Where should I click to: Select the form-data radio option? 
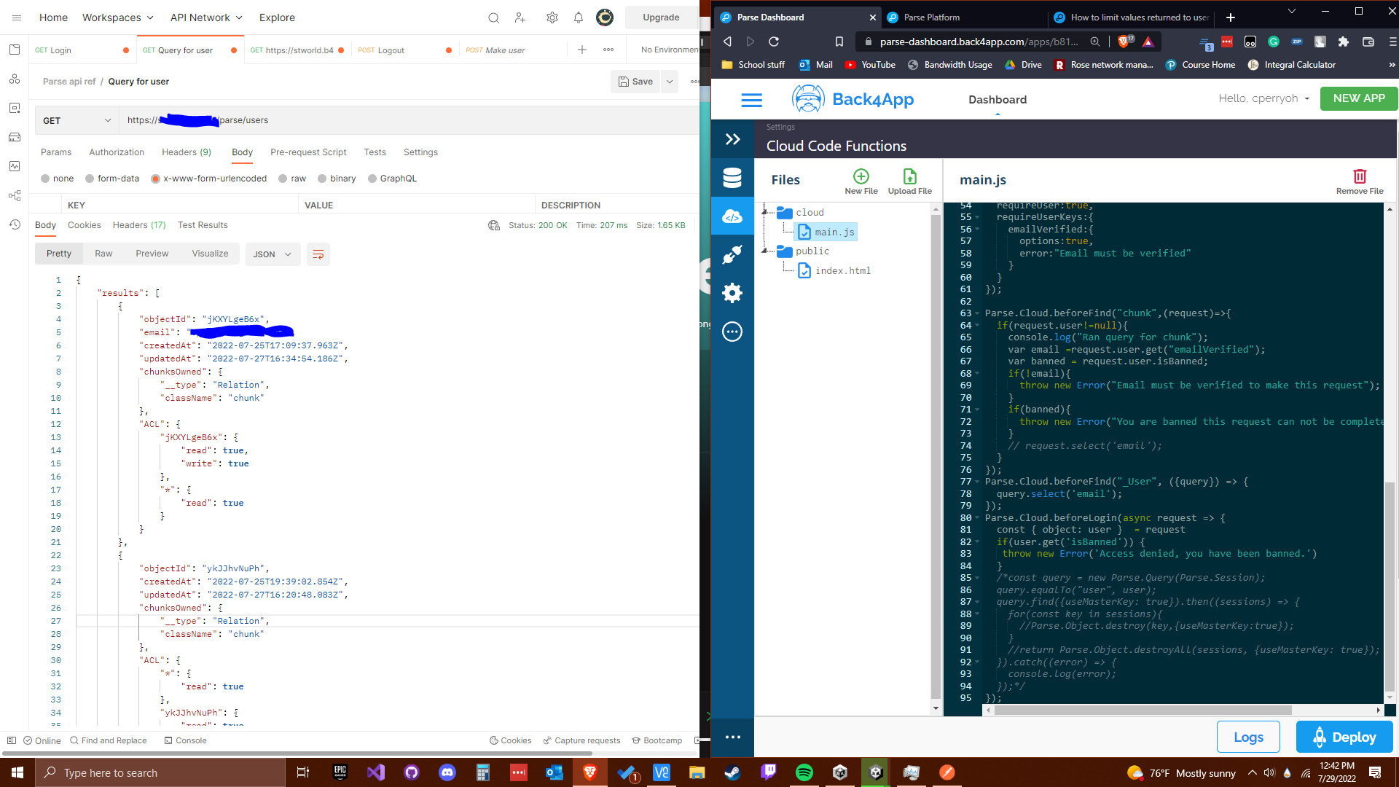[90, 179]
